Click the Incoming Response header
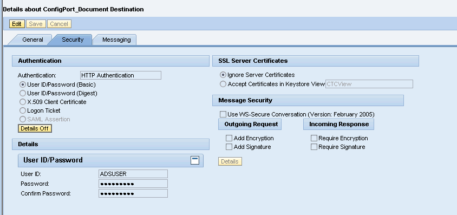Viewport: 457px width, 215px height. (338, 125)
